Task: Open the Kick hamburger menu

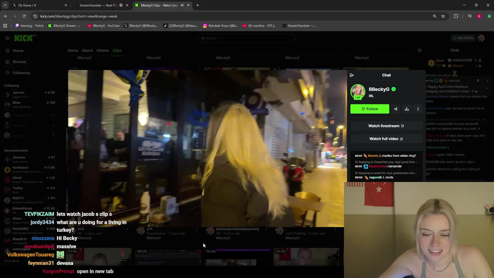Action: click(7, 38)
